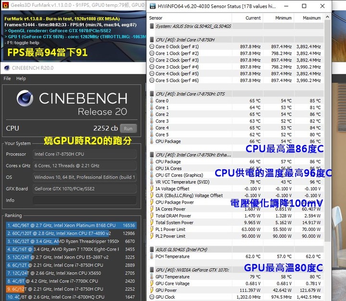
Task: Click the HWiNFO64 title bar icon
Action: (152, 6)
